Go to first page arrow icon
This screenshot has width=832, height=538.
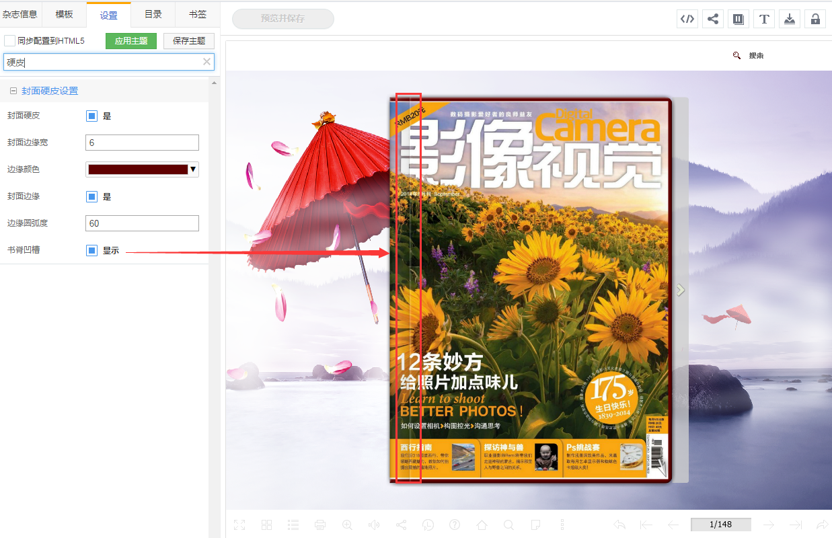[x=646, y=525]
